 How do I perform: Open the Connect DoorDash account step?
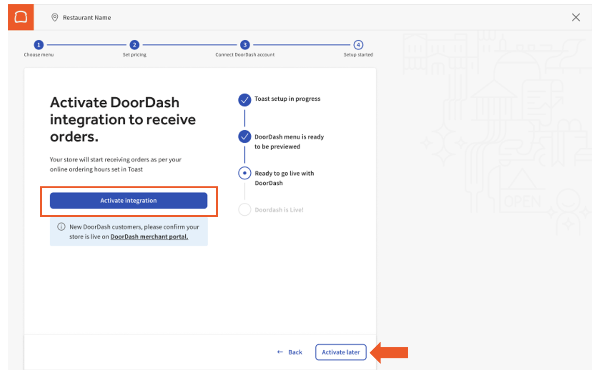click(245, 55)
